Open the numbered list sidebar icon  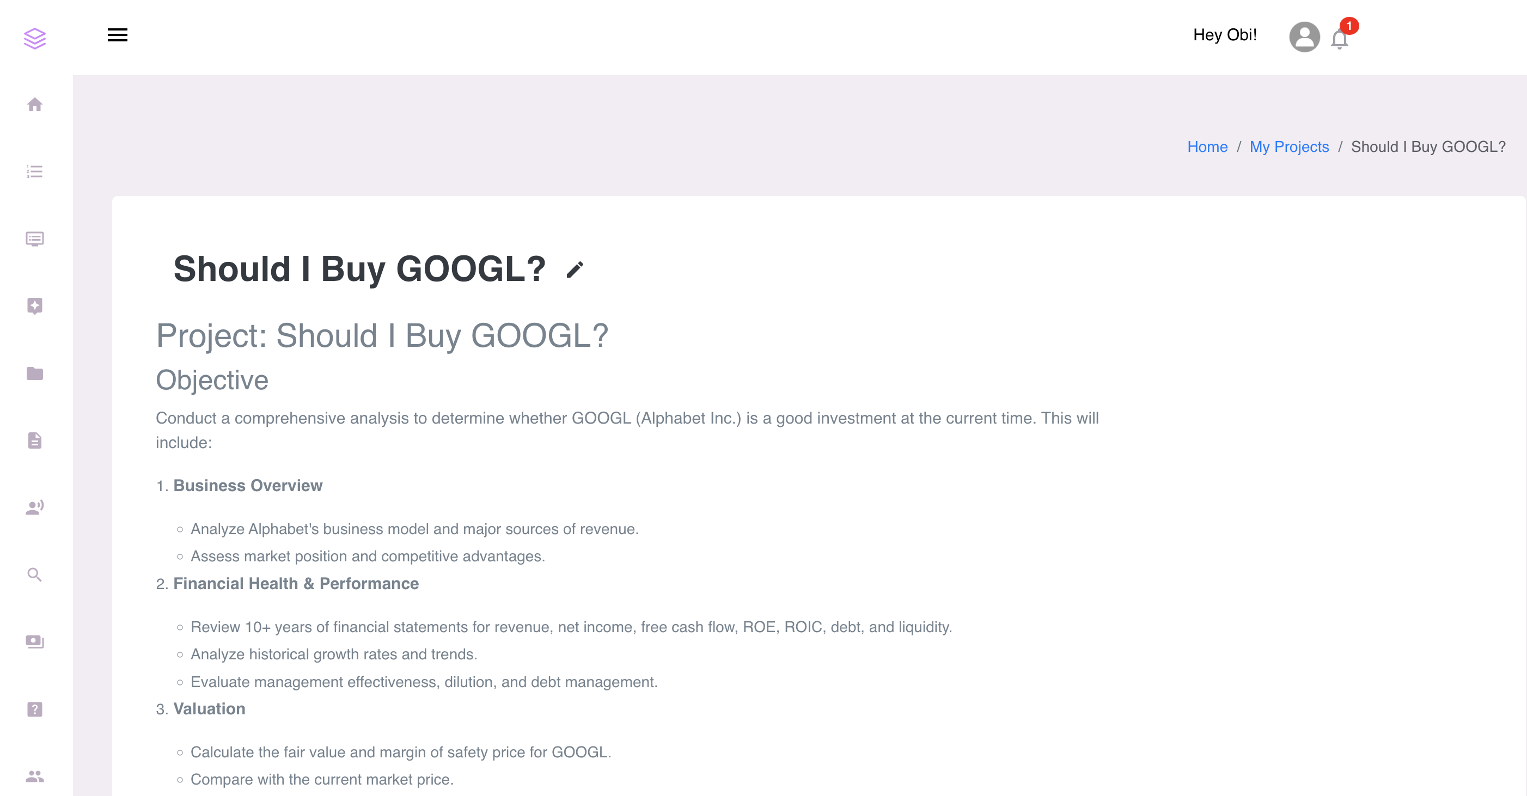click(x=35, y=172)
